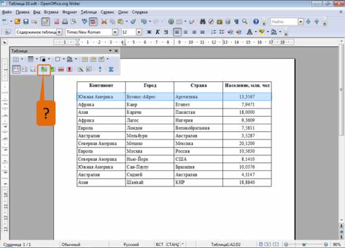Image resolution: width=345 pixels, height=248 pixels.
Task: Click the Save document icon
Action: click(26, 21)
